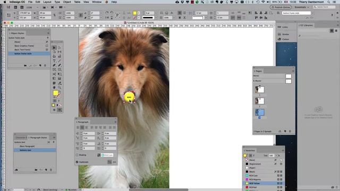Select the Pen tool
Image resolution: width=340 pixels, height=191 pixels.
(x=54, y=65)
